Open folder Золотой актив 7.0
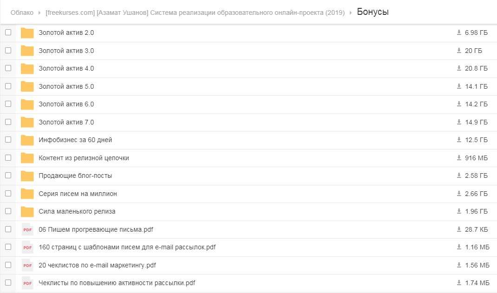 point(66,122)
